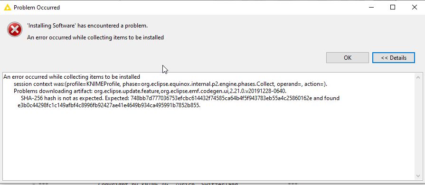The height and width of the screenshot is (185, 425).
Task: Collapse the details with << Details button
Action: (x=394, y=58)
